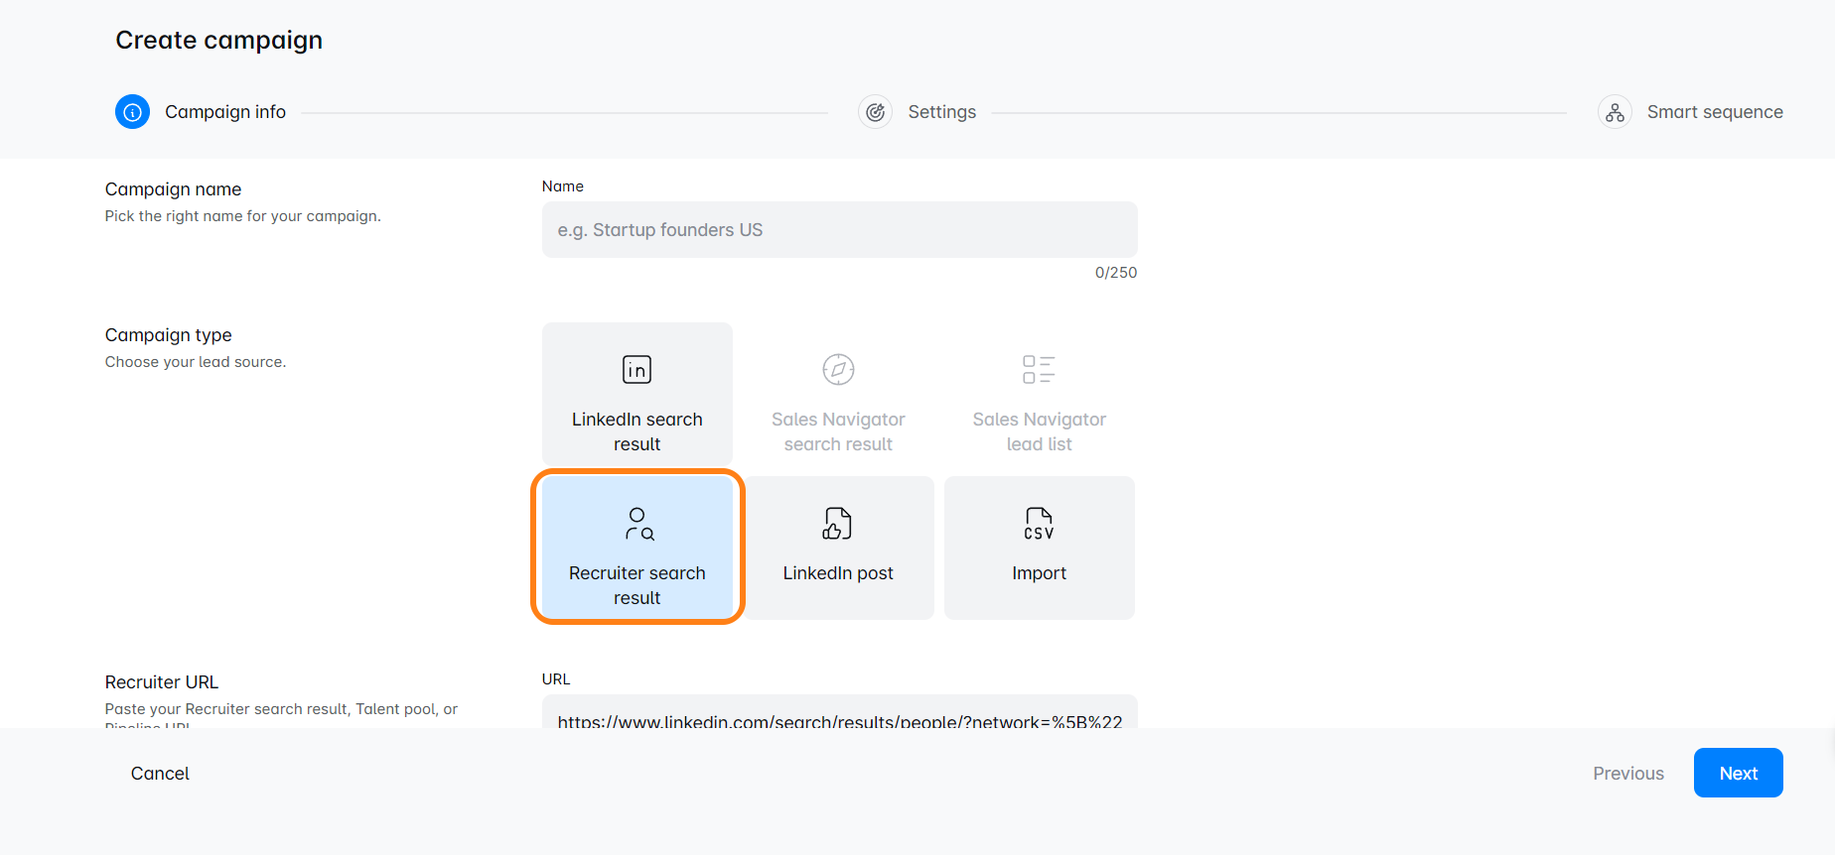Click the Recruiter person-search icon

(x=638, y=524)
